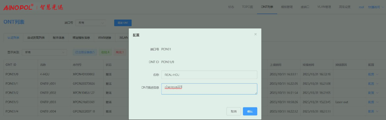This screenshot has width=386, height=120.
Task: Expand 配置 dropdown for row PON01/0
Action: [x=374, y=74]
